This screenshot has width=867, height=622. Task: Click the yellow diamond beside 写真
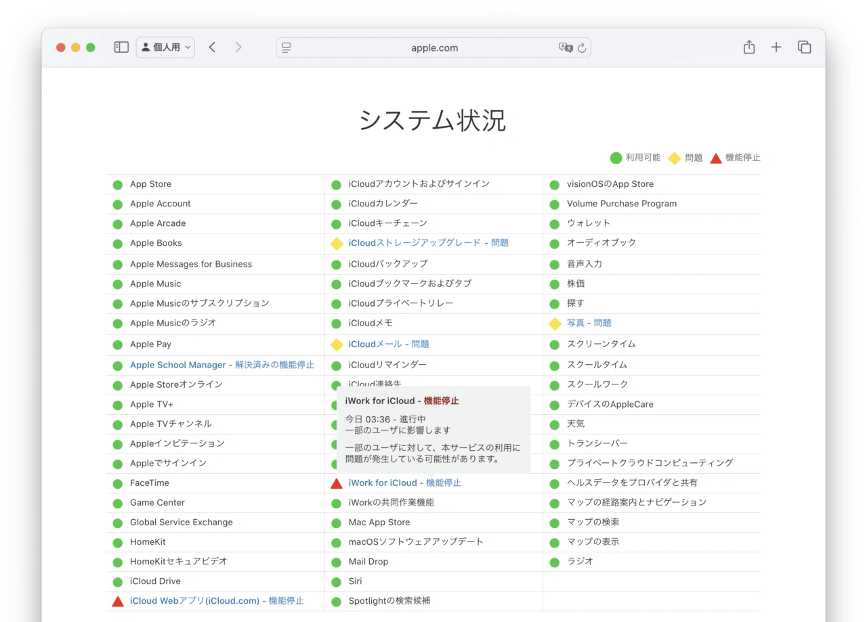point(555,324)
